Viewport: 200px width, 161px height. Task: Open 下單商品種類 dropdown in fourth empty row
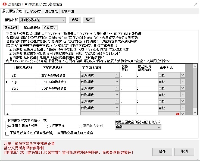pos(100,95)
